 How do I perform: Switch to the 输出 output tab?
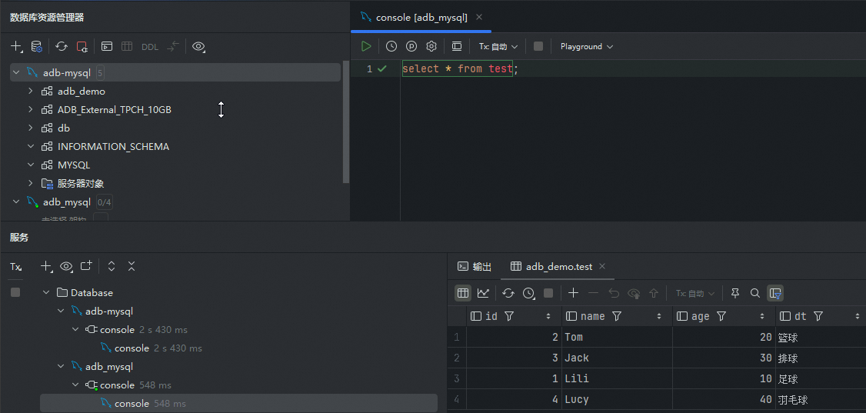(475, 267)
